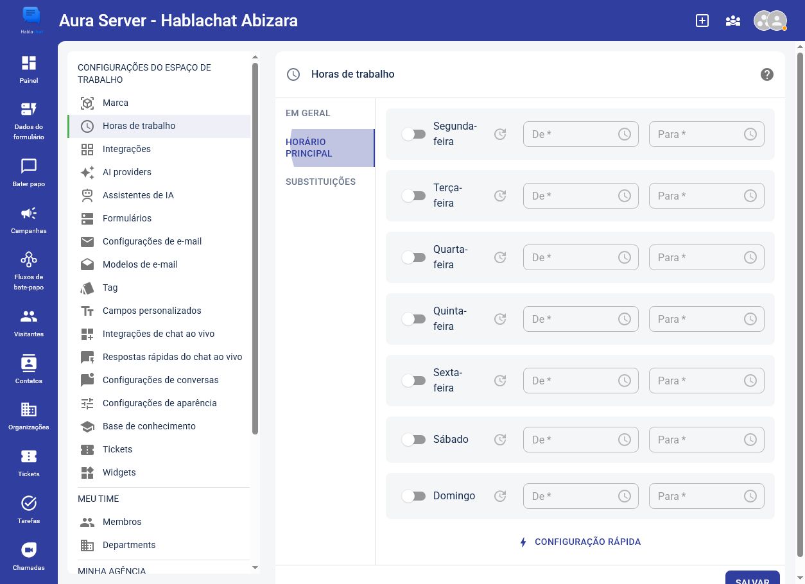Open the Contatos icon
Image resolution: width=805 pixels, height=584 pixels.
click(x=29, y=363)
